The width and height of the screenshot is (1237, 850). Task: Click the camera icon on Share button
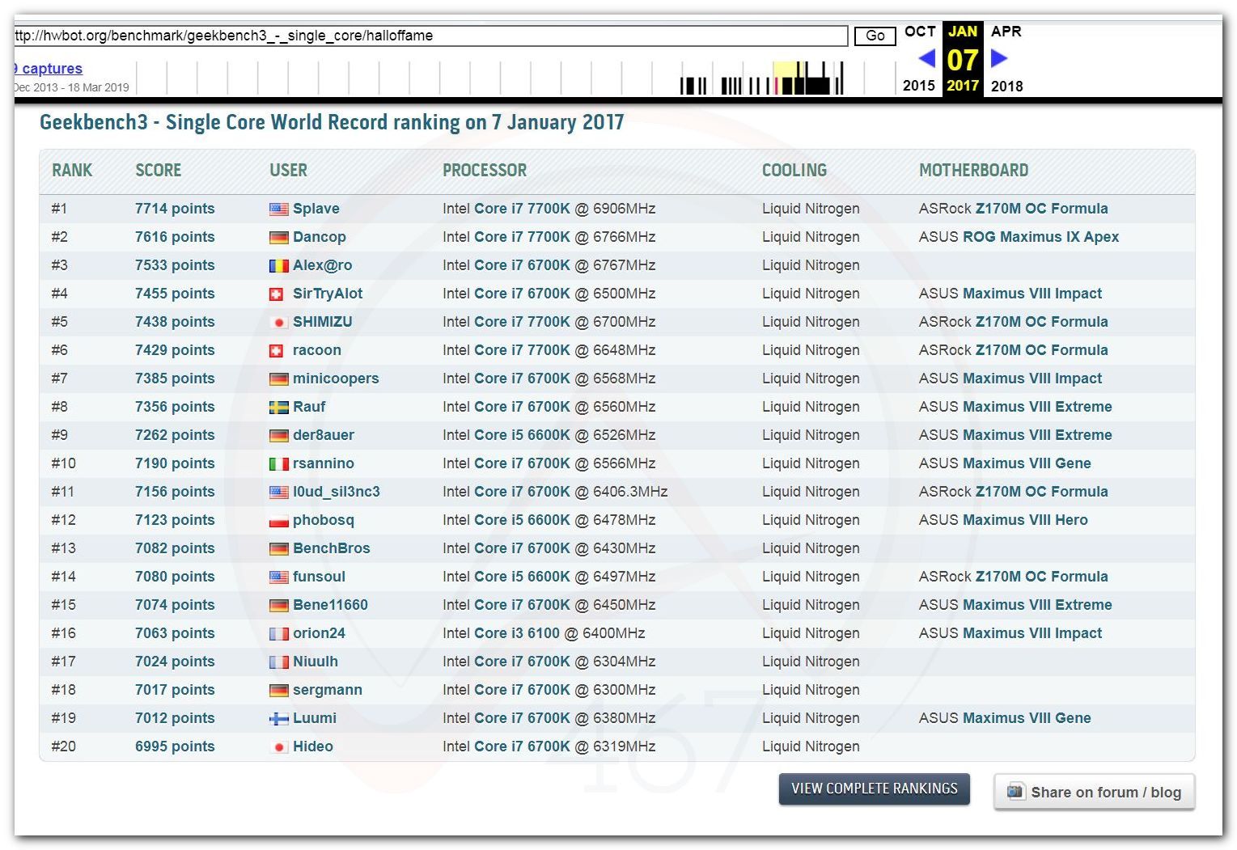pyautogui.click(x=1015, y=792)
